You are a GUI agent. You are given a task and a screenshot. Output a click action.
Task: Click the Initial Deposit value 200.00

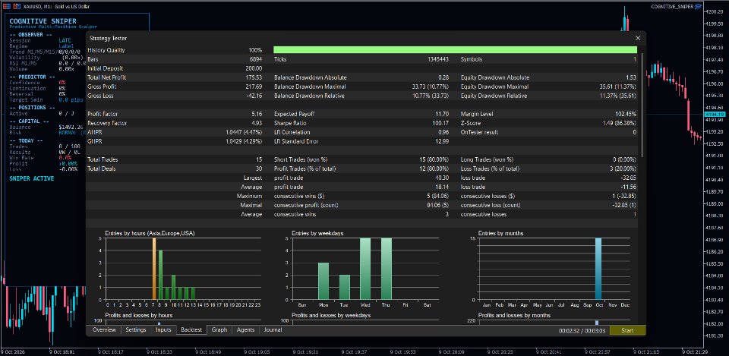tap(254, 68)
